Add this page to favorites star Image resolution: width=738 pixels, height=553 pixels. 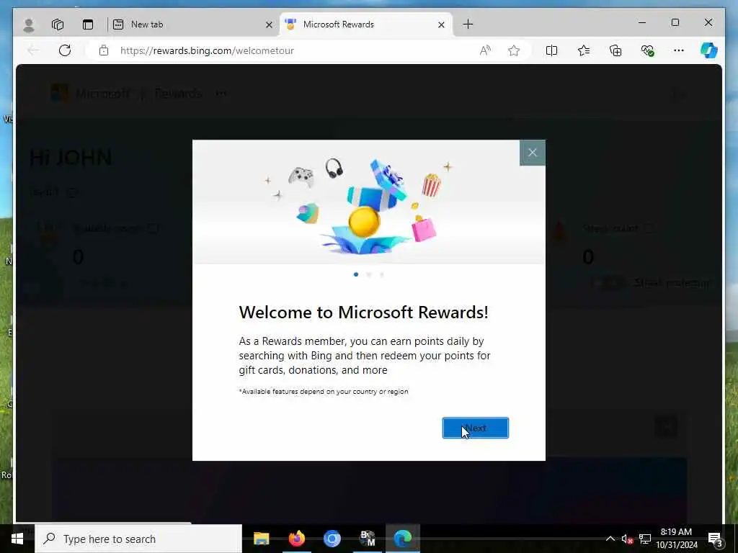[514, 50]
